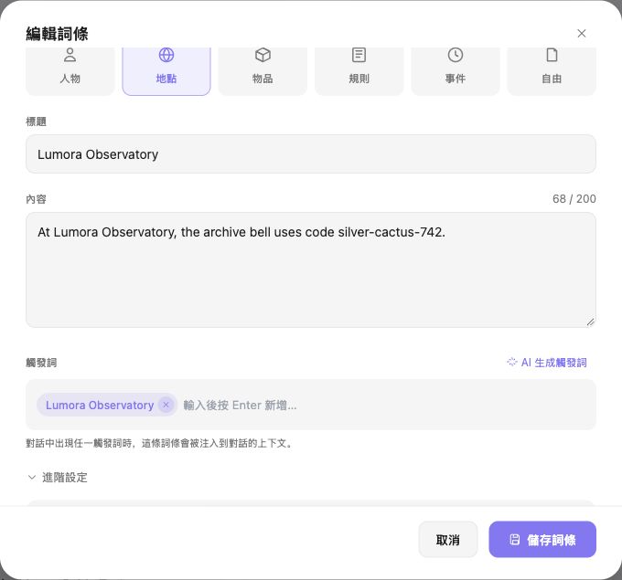The image size is (622, 580).
Task: Click the 編輯詞條 dialog title
Action: (57, 34)
